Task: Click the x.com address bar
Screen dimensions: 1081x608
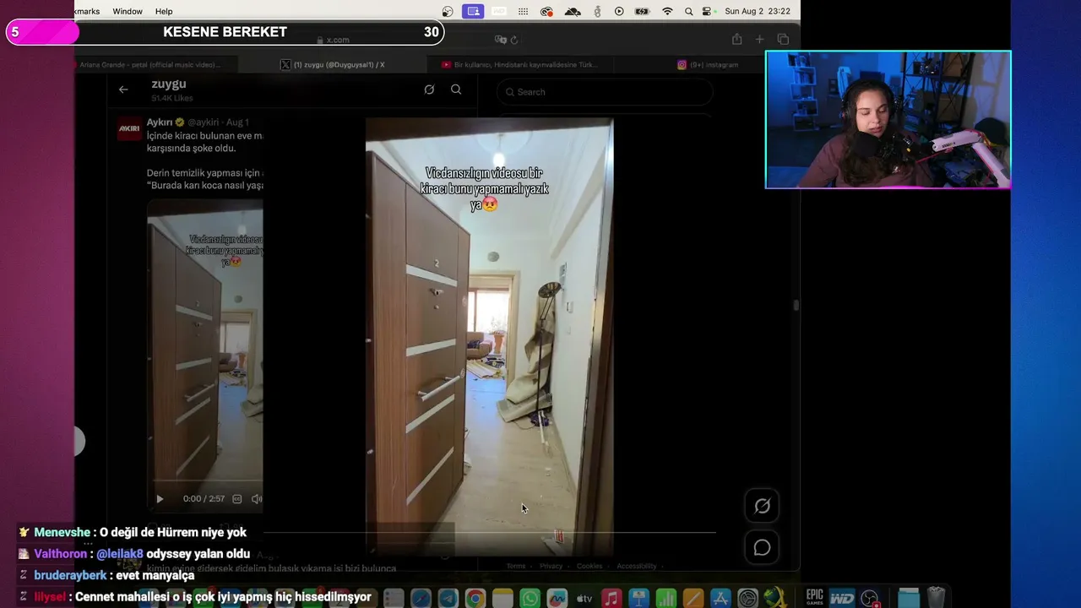Action: pos(338,40)
